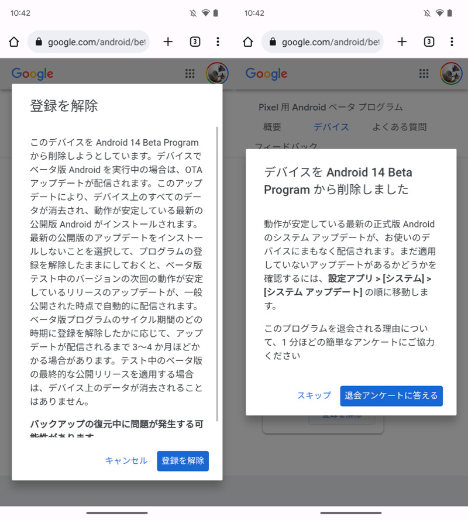This screenshot has width=468, height=520.
Task: Switch to the 概要 tab
Action: (272, 127)
